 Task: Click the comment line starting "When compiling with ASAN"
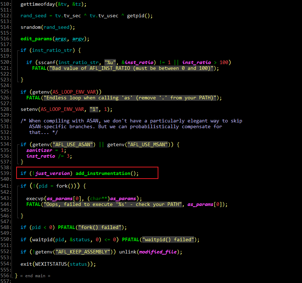tap(131, 121)
